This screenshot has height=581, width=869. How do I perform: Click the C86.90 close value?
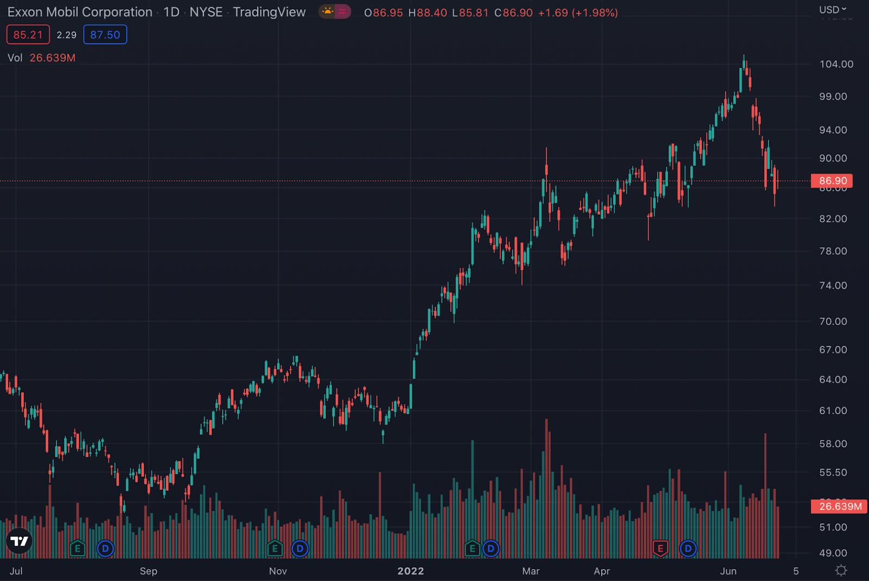point(514,13)
